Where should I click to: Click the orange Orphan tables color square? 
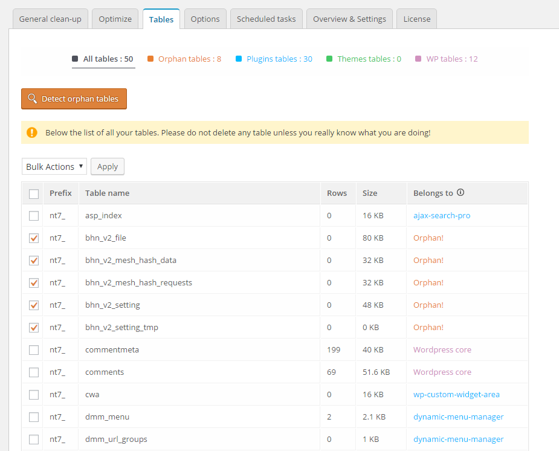[150, 59]
